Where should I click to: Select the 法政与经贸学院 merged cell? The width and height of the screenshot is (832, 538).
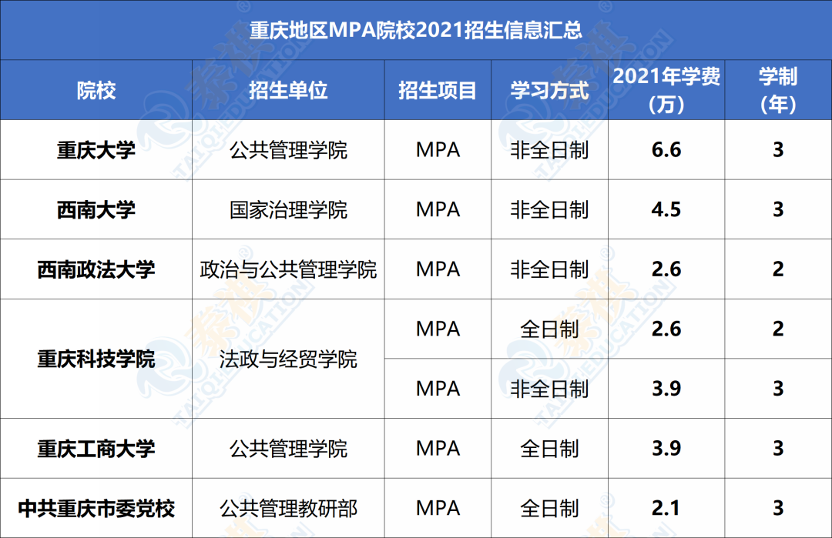288,359
